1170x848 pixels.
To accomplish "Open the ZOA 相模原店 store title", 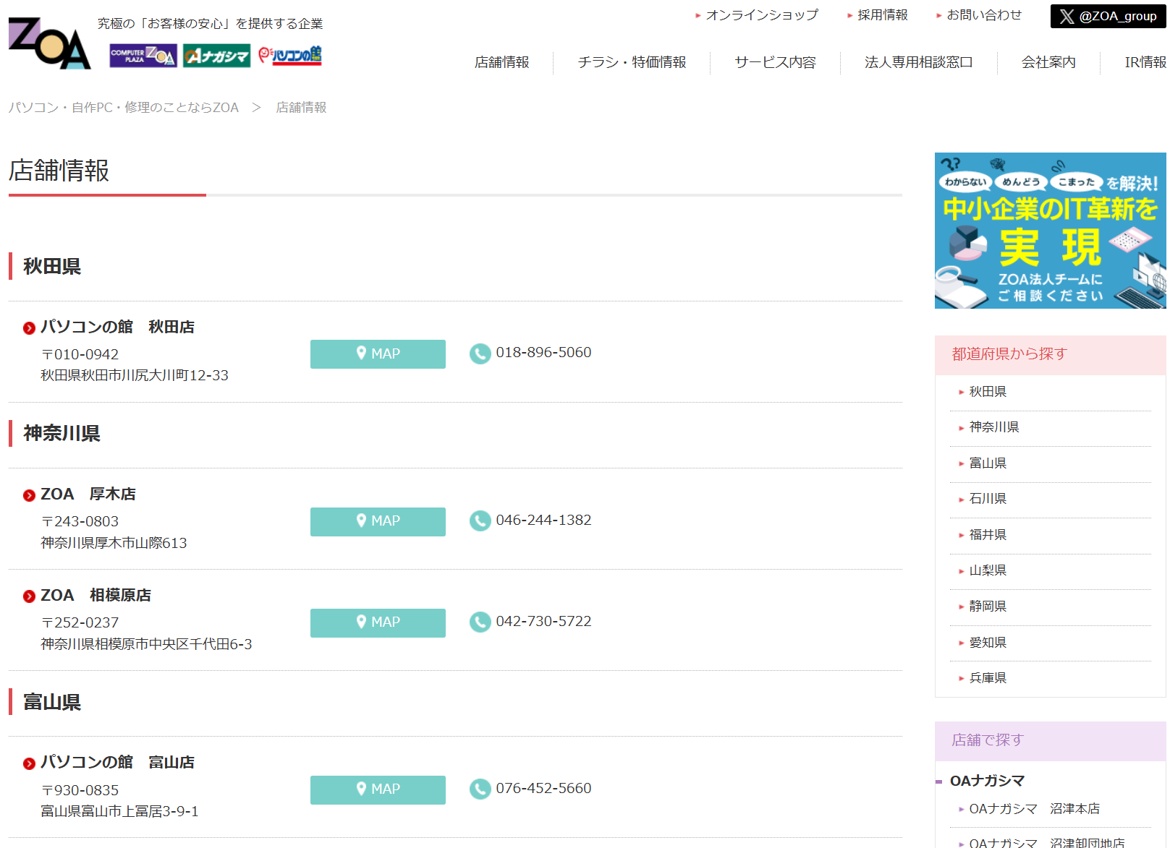I will (x=96, y=595).
